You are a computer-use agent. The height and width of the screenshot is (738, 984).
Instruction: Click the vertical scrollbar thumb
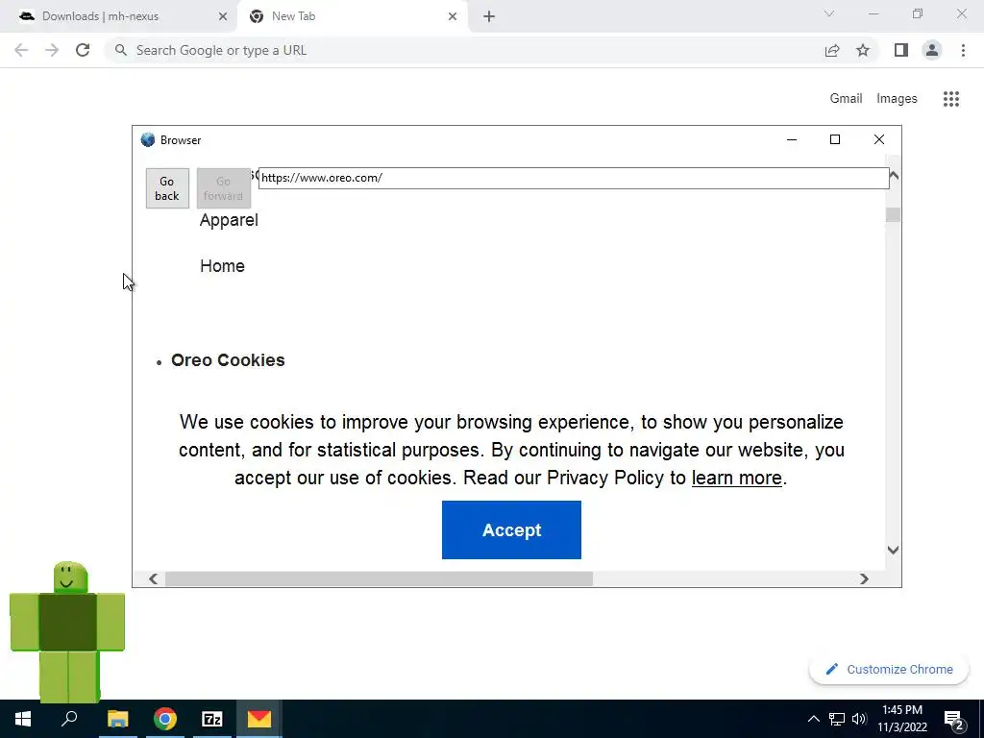click(893, 214)
